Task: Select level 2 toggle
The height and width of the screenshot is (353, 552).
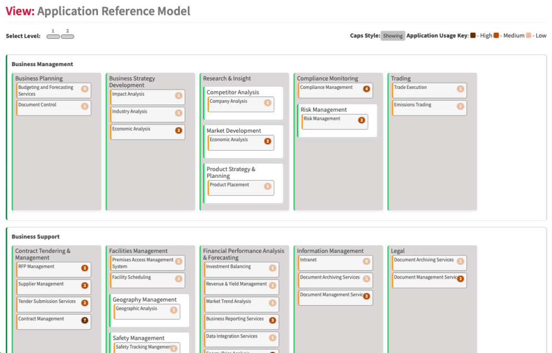Action: (x=67, y=37)
